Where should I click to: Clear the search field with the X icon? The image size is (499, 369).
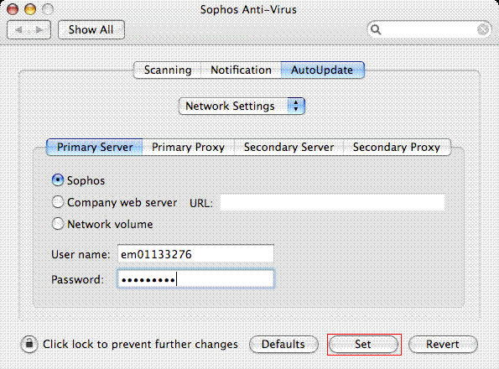pos(483,29)
